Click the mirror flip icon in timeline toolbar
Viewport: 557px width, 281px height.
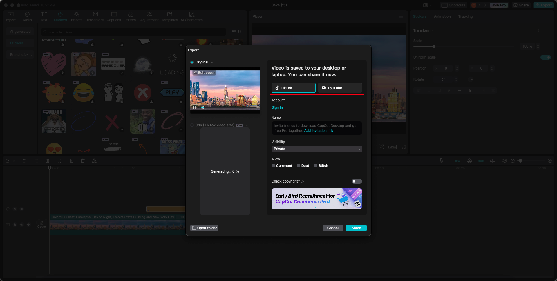point(94,161)
